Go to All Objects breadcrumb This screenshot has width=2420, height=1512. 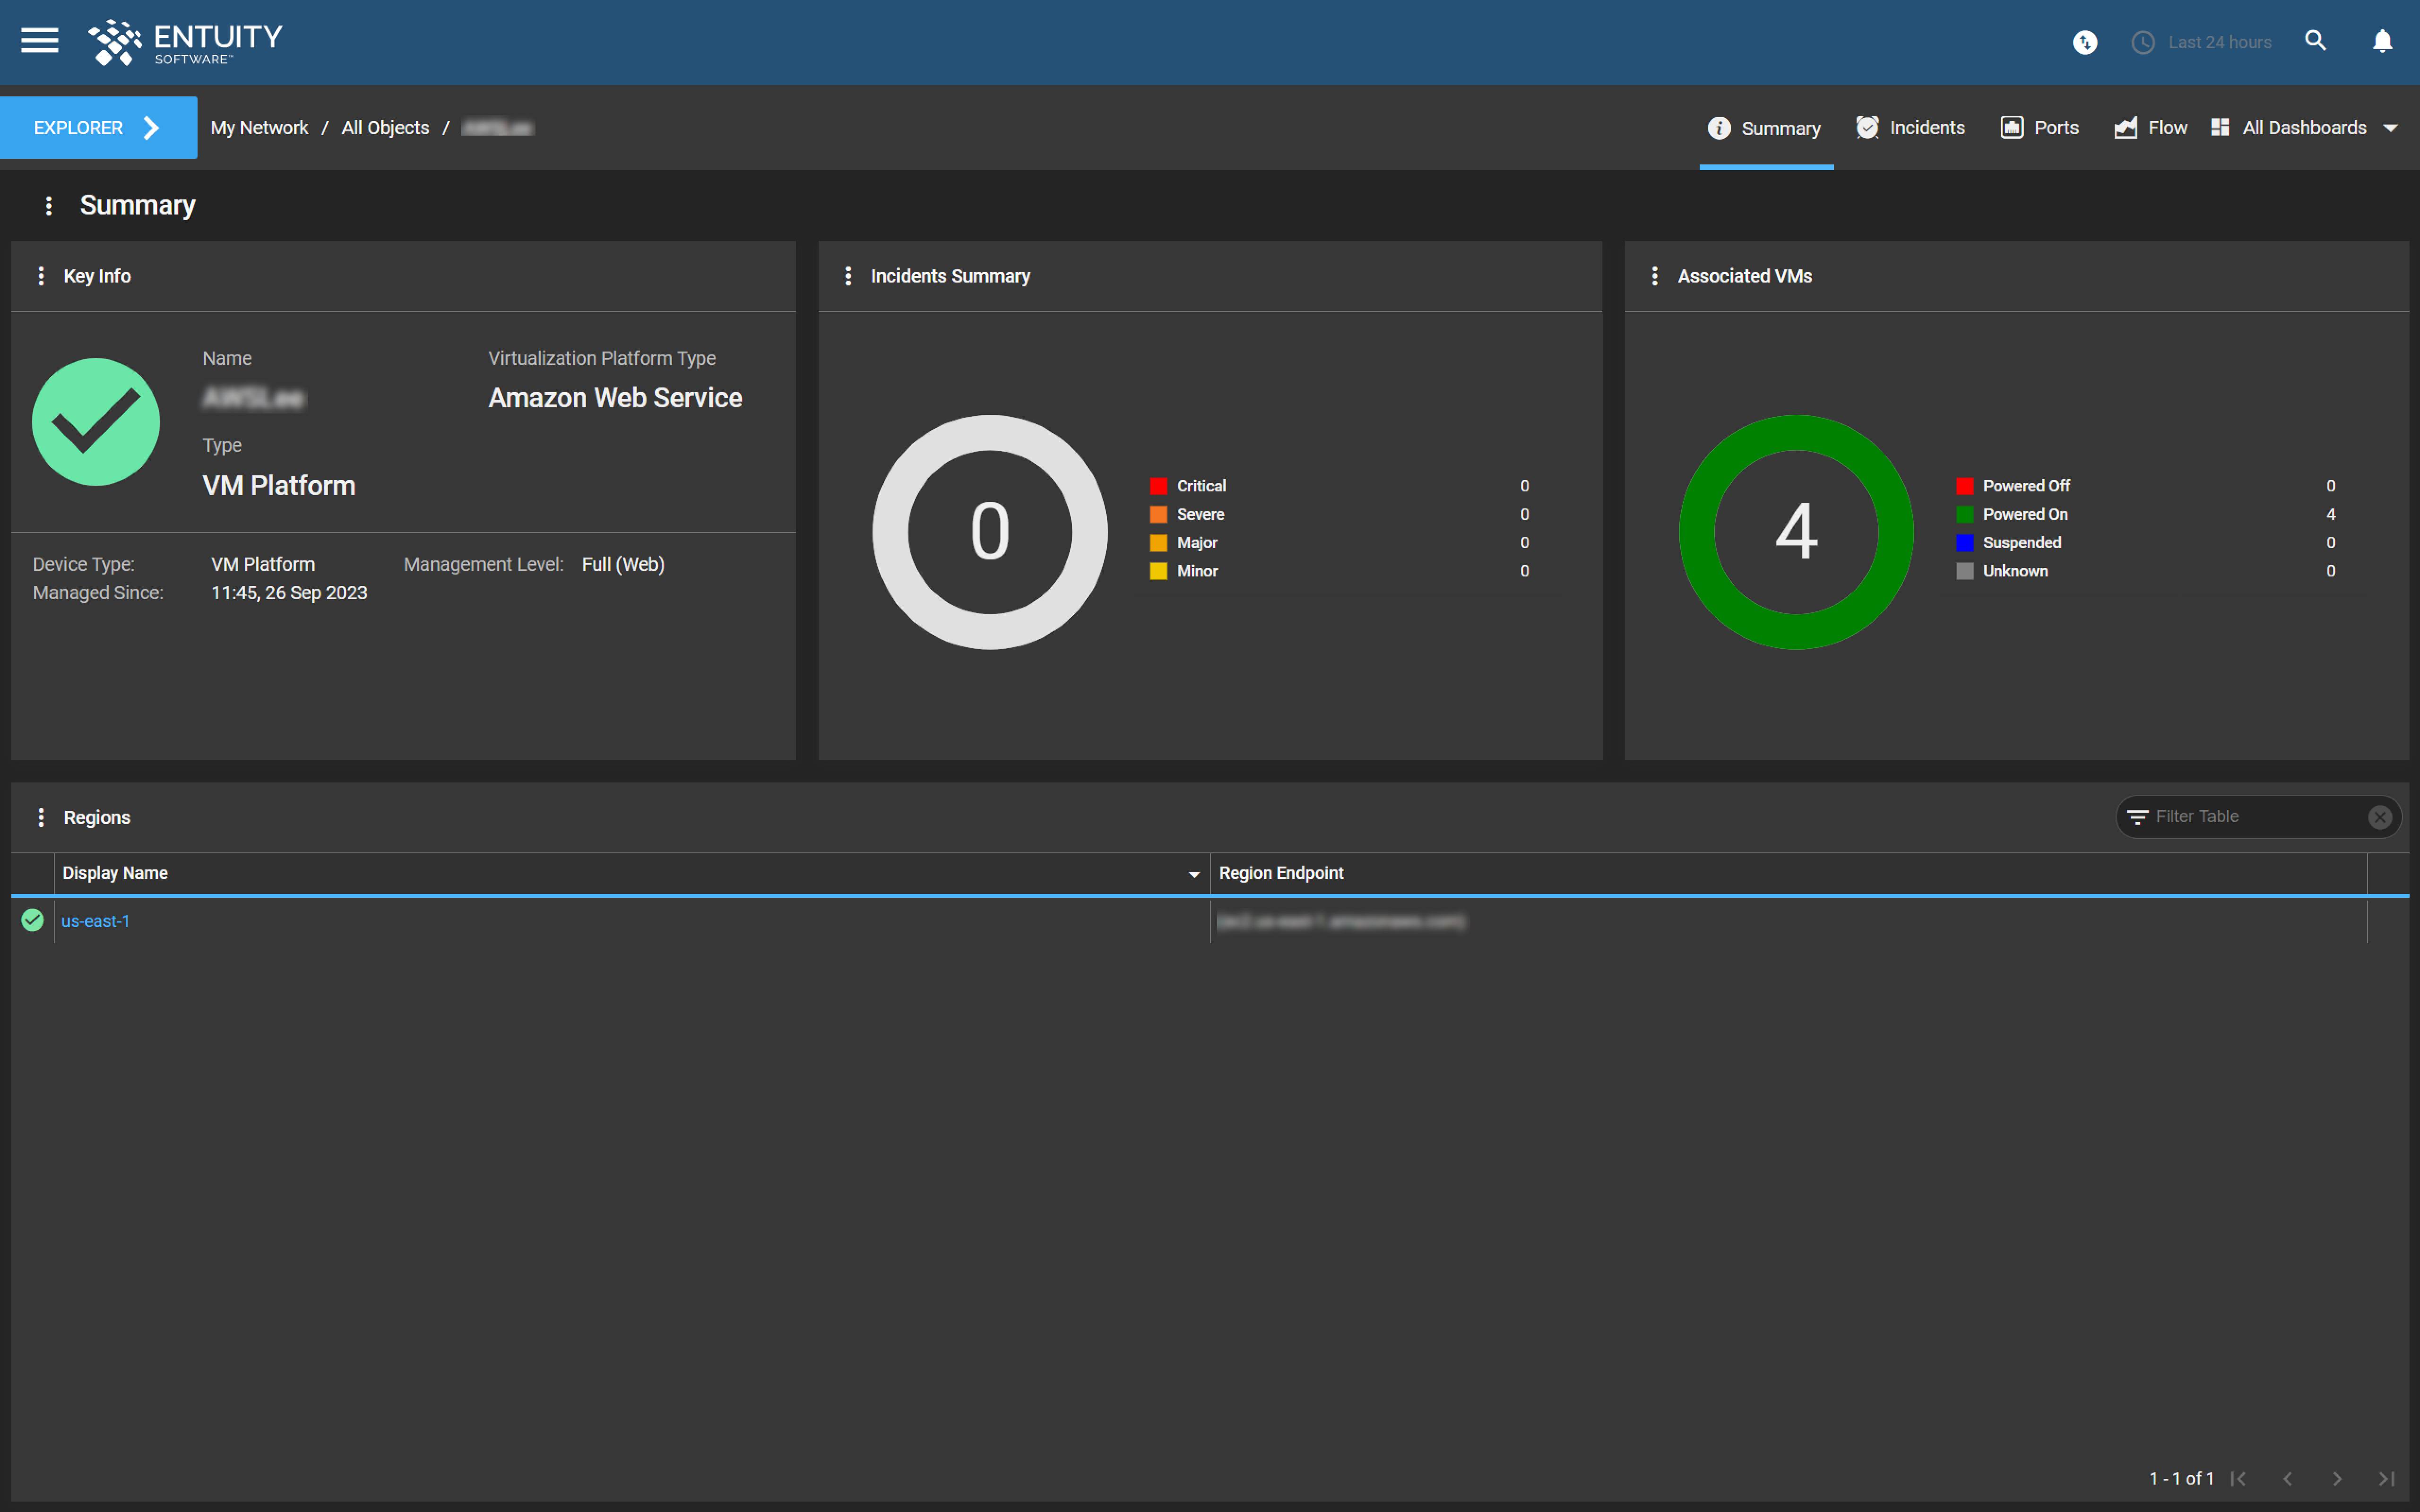point(385,128)
